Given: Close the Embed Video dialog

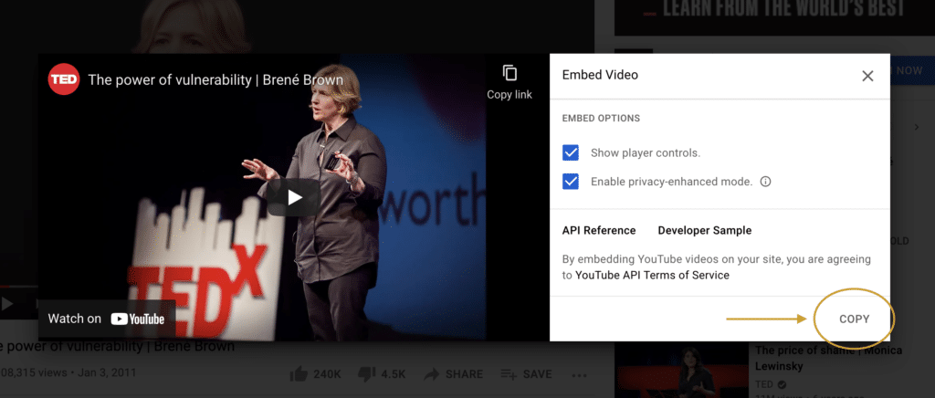Looking at the screenshot, I should pos(867,76).
